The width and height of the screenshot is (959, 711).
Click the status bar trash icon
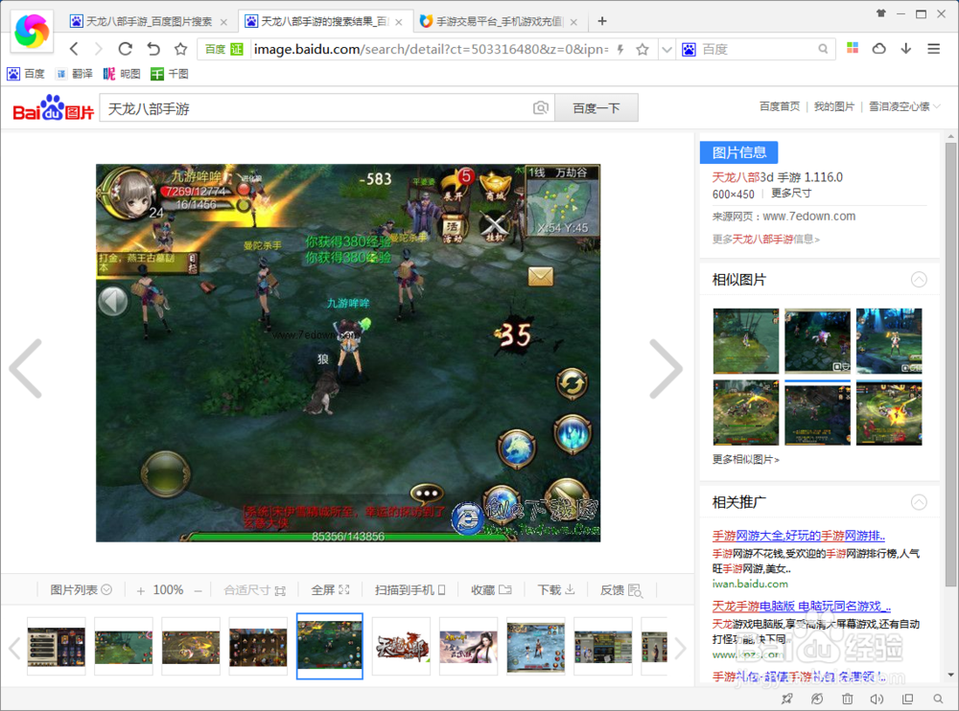pos(847,699)
